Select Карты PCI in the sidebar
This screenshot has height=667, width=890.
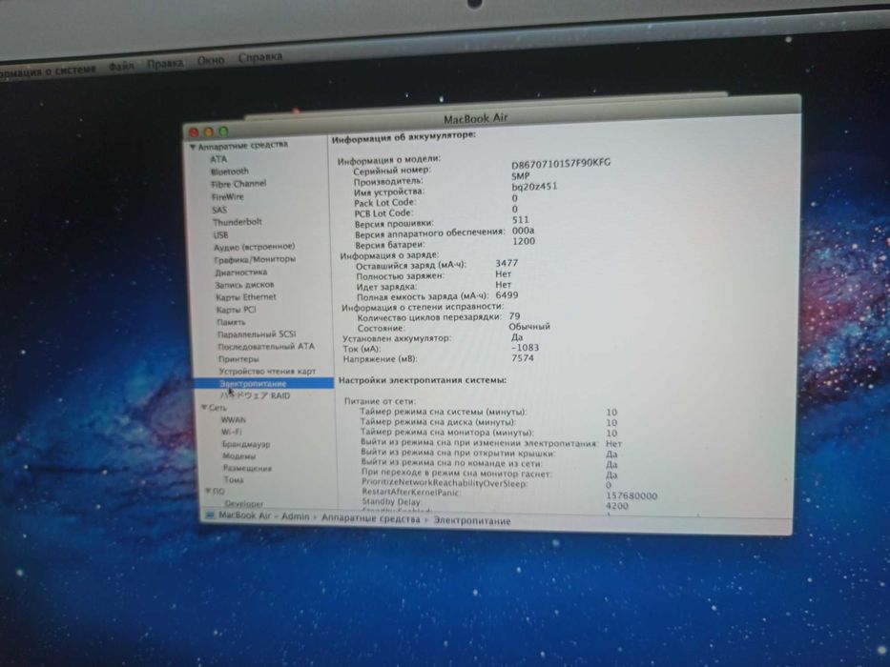point(237,310)
